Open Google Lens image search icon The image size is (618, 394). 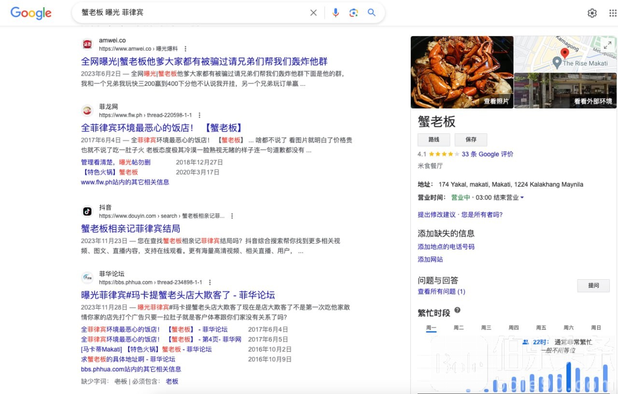pos(353,13)
